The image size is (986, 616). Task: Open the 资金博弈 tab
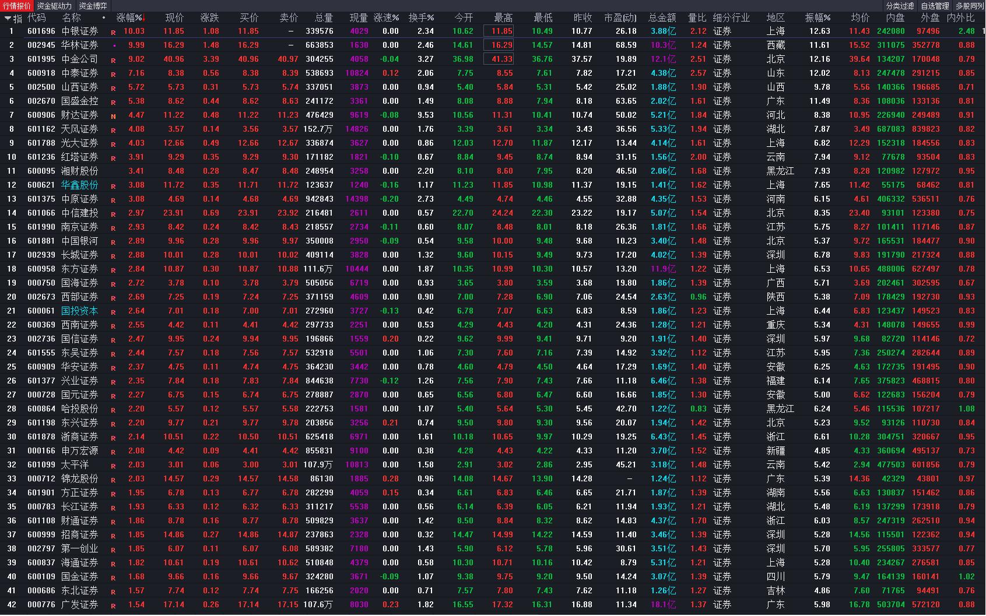point(93,6)
